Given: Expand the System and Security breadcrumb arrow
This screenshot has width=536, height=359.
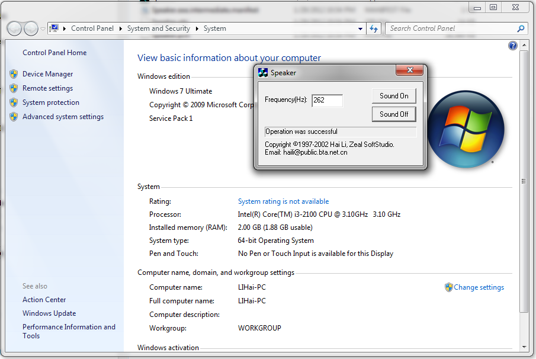Looking at the screenshot, I should tap(197, 28).
